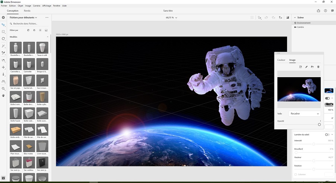Open the three-dot files panel options

click(x=47, y=18)
